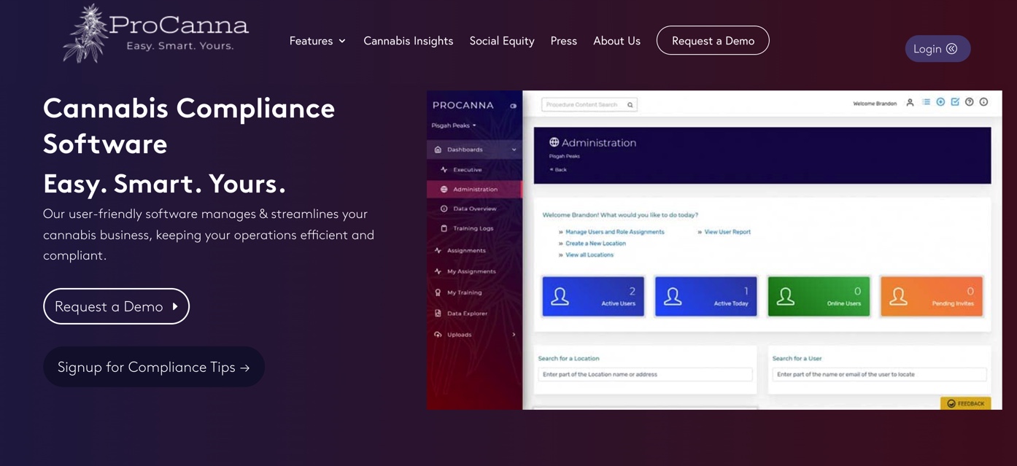The width and height of the screenshot is (1017, 466).
Task: Click the yellow Feedback button
Action: pos(965,403)
